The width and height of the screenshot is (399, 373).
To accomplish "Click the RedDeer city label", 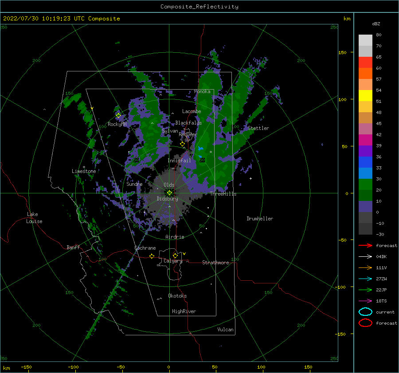I will [x=188, y=134].
